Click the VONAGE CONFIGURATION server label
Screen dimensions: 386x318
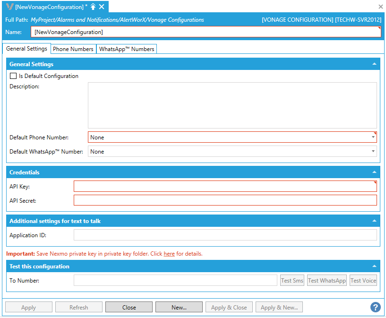point(321,20)
